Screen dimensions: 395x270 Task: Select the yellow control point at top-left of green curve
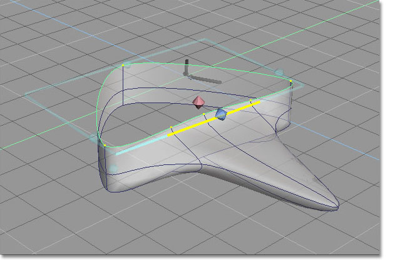pos(124,64)
